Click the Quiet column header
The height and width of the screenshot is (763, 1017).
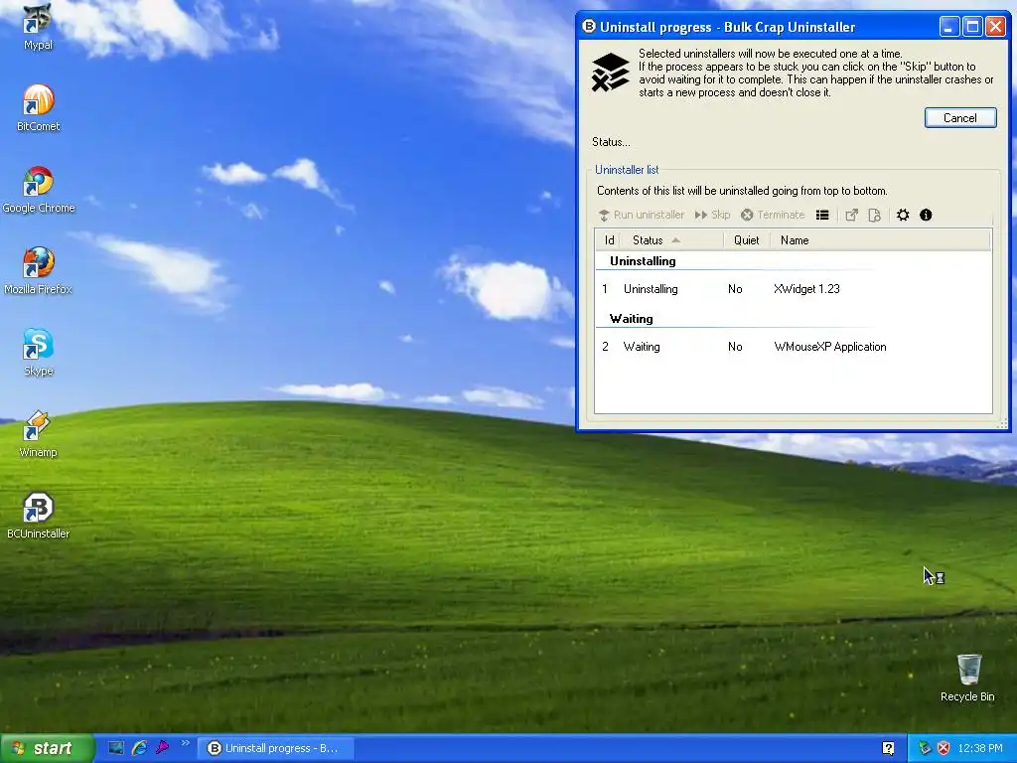pos(747,240)
